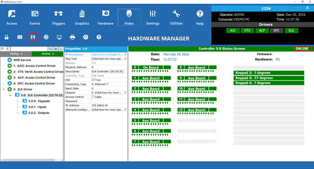This screenshot has width=314, height=169.
Task: Click the rightmost icon in tree search bar
Action: pyautogui.click(x=61, y=49)
